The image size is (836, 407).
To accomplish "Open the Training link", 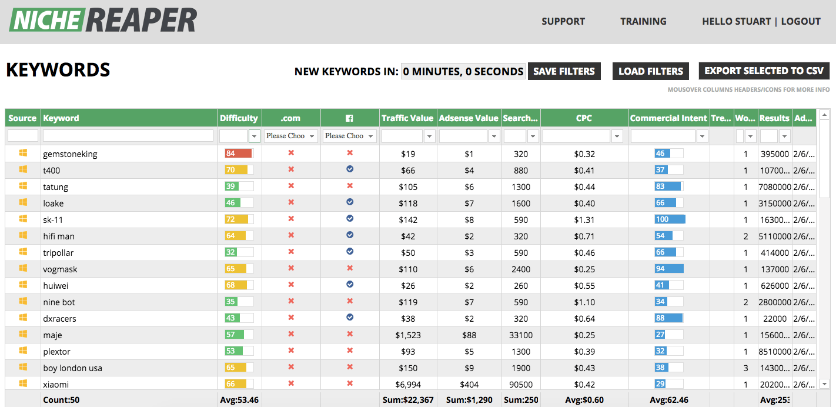I will coord(643,21).
